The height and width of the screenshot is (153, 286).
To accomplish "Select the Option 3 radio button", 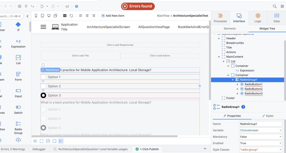I will tap(43, 95).
